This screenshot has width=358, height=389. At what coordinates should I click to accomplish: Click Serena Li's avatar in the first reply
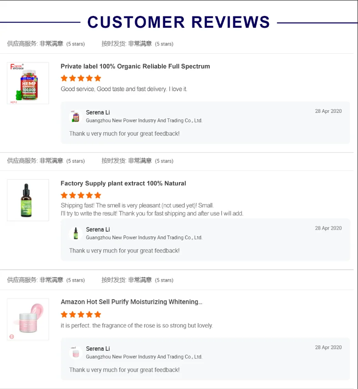(75, 116)
